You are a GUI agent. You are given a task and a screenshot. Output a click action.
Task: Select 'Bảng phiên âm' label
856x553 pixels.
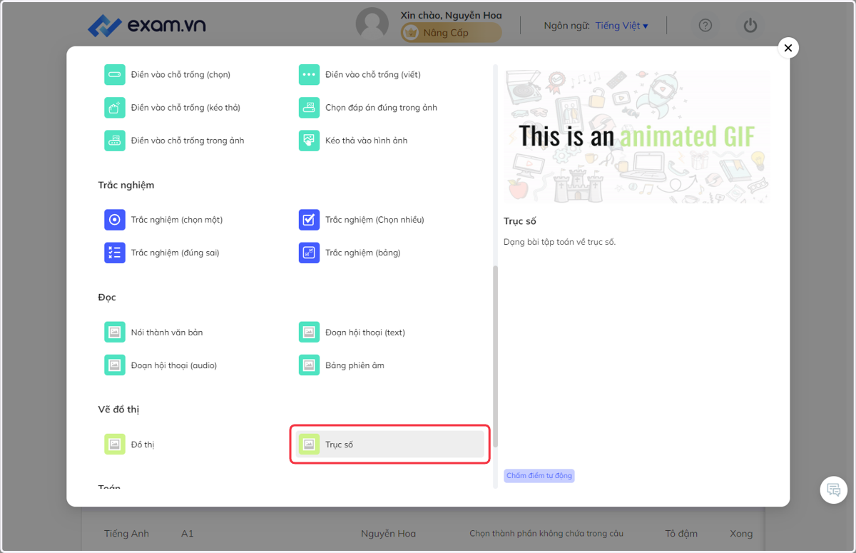coord(355,365)
